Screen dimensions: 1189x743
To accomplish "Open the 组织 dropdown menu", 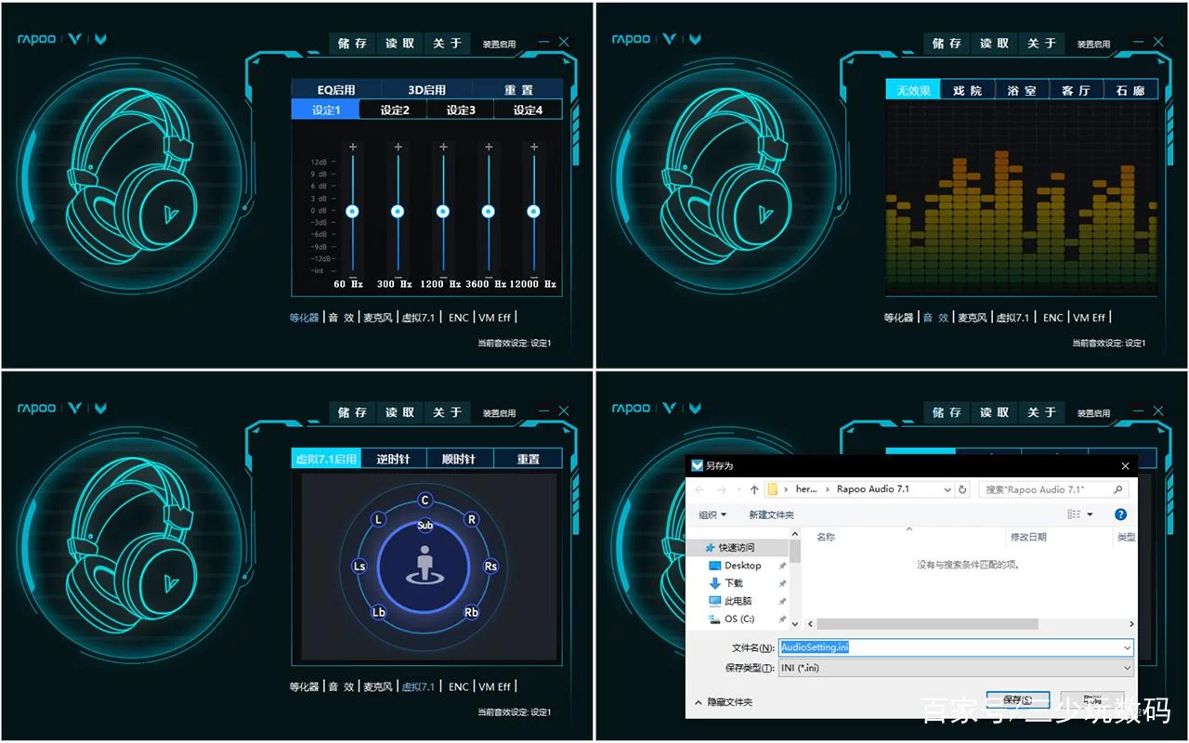I will (x=712, y=515).
